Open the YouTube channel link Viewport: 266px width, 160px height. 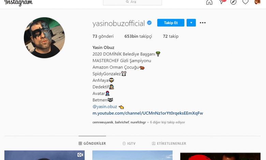[x=148, y=113]
